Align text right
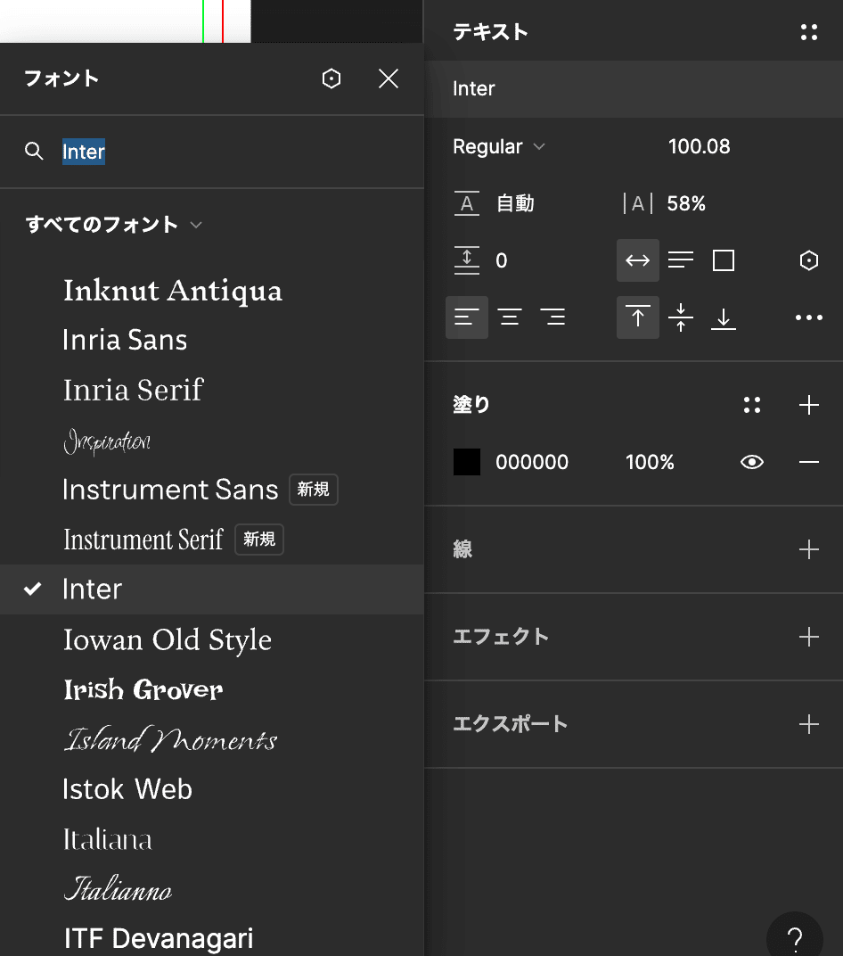843x956 pixels. 552,317
